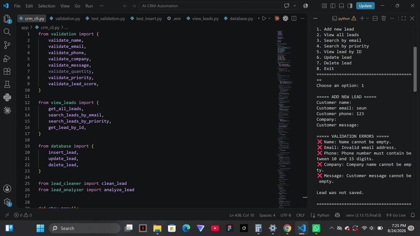Open the Source Control view
This screenshot has height=236, width=420.
point(7,45)
